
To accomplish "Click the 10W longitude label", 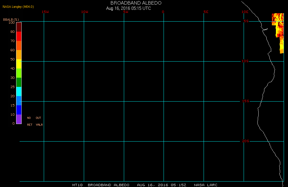I will 85,12.
